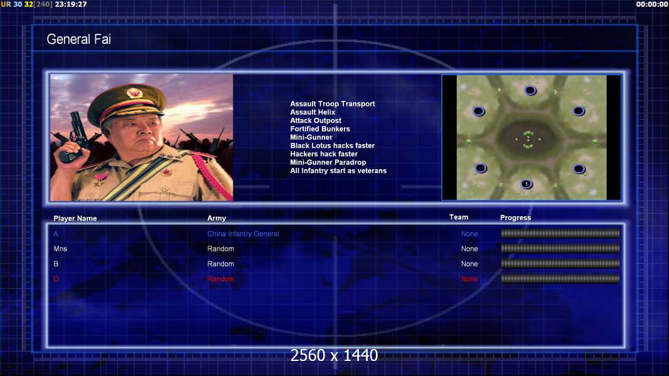Click 'All Infantry start as veterans' text
669x376 pixels.
pos(338,170)
